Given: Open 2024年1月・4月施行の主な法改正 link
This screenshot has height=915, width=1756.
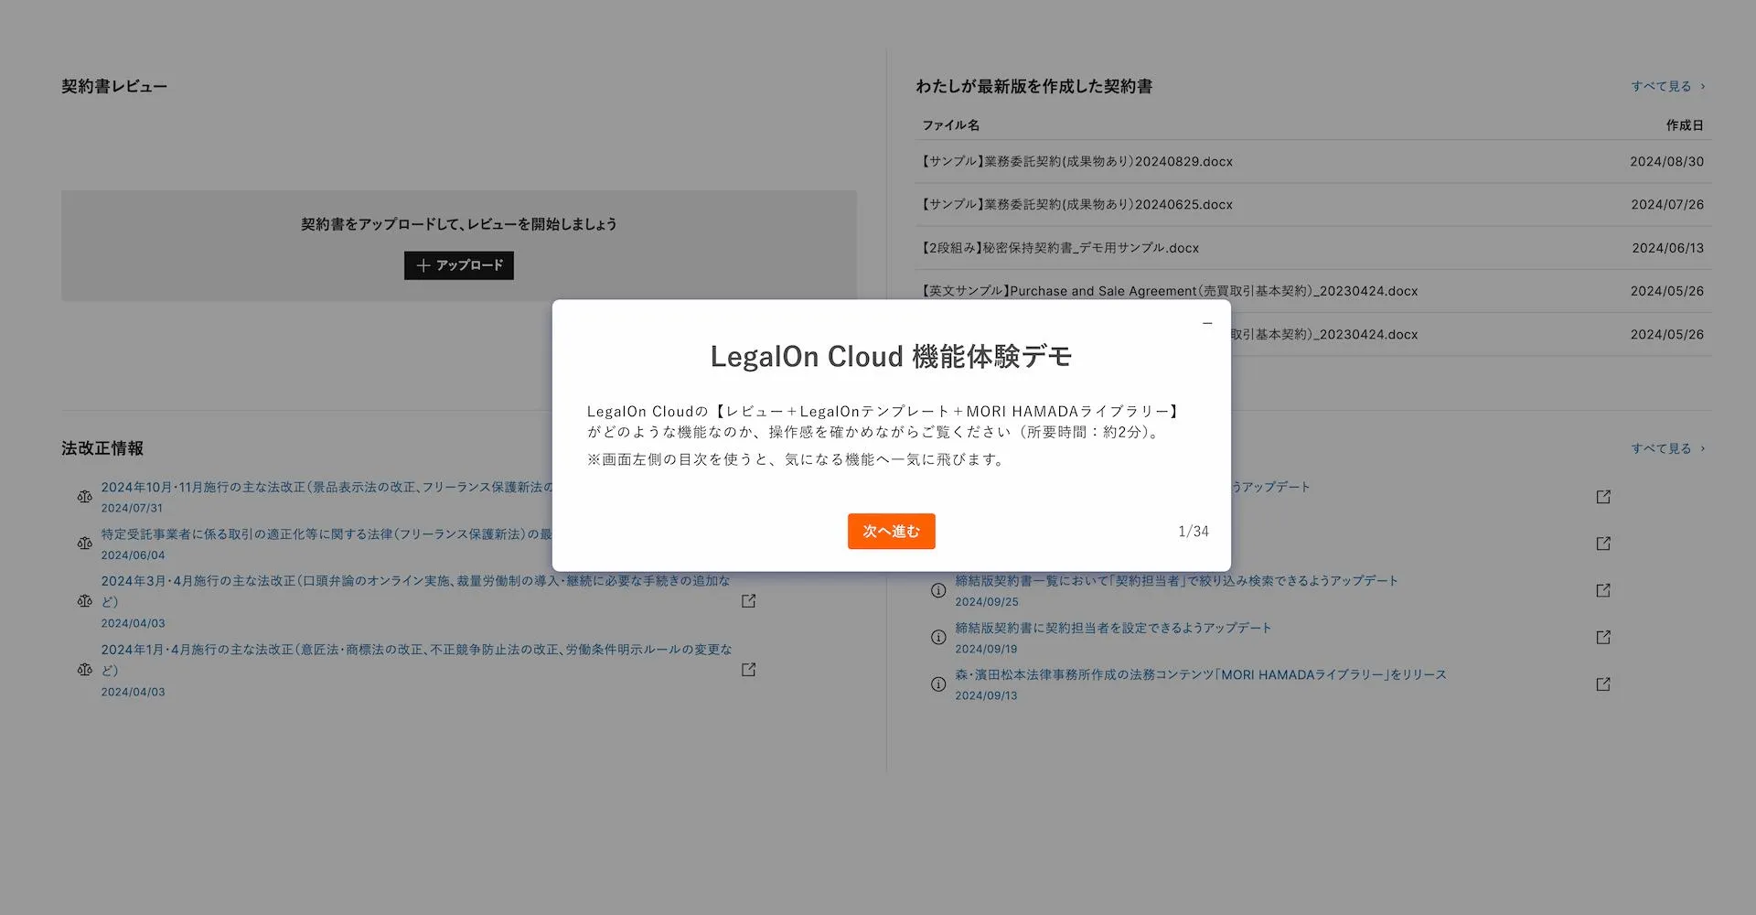Looking at the screenshot, I should (416, 660).
